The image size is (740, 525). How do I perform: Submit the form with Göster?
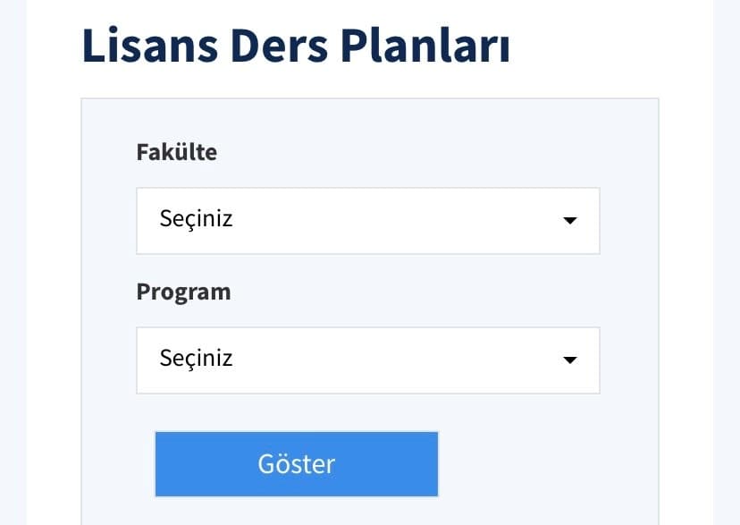[296, 463]
